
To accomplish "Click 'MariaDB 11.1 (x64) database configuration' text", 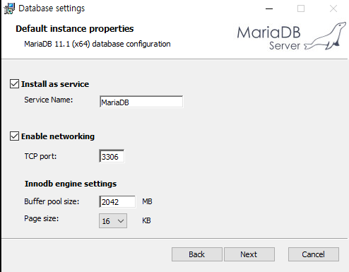I will point(97,44).
